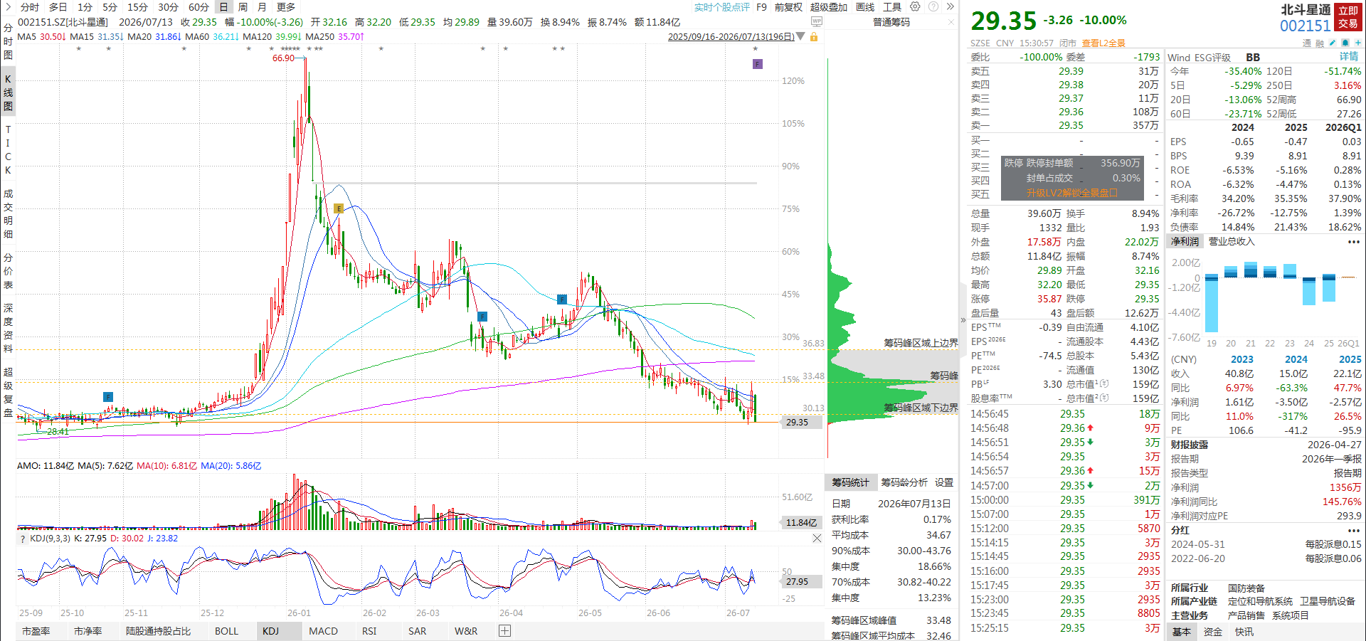This screenshot has height=641, width=1366.
Task: Open the 筹码统计 tab
Action: click(x=850, y=482)
